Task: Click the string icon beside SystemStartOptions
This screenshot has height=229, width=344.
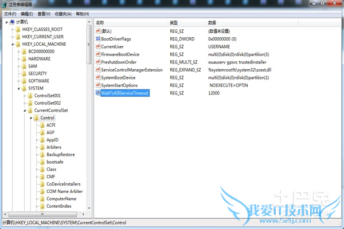Action: coord(98,85)
